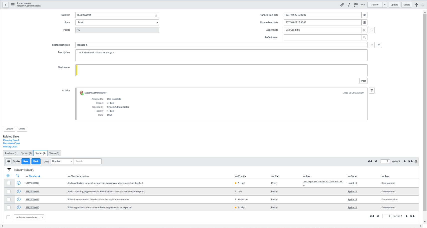Open personalize form settings icon
The height and width of the screenshot is (228, 427).
pos(356,4)
